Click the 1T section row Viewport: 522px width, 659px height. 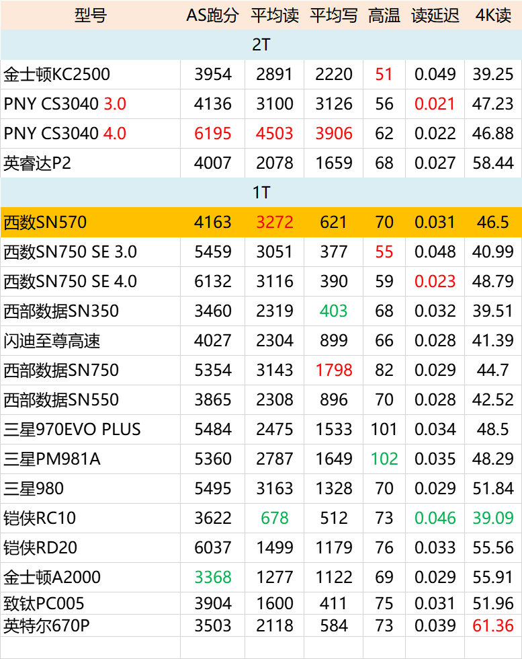[x=261, y=192]
